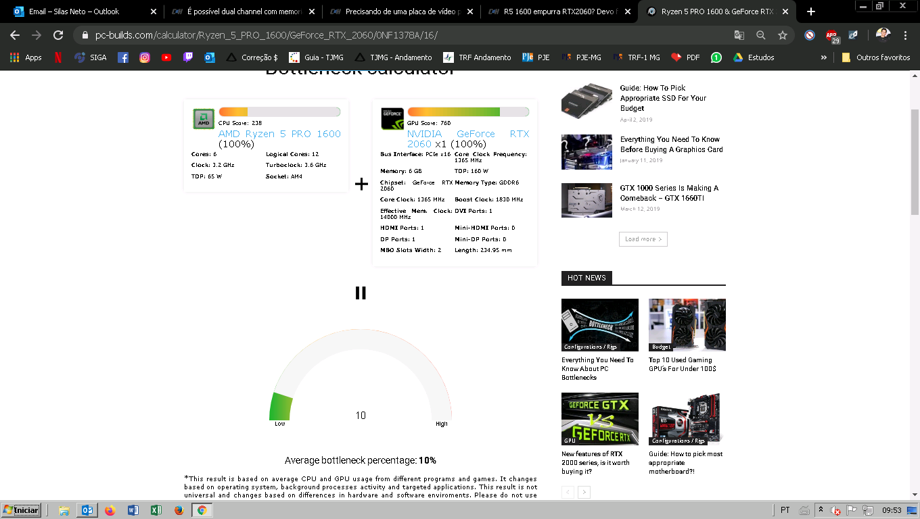Open the Estudos Drive bookmark

pyautogui.click(x=753, y=57)
